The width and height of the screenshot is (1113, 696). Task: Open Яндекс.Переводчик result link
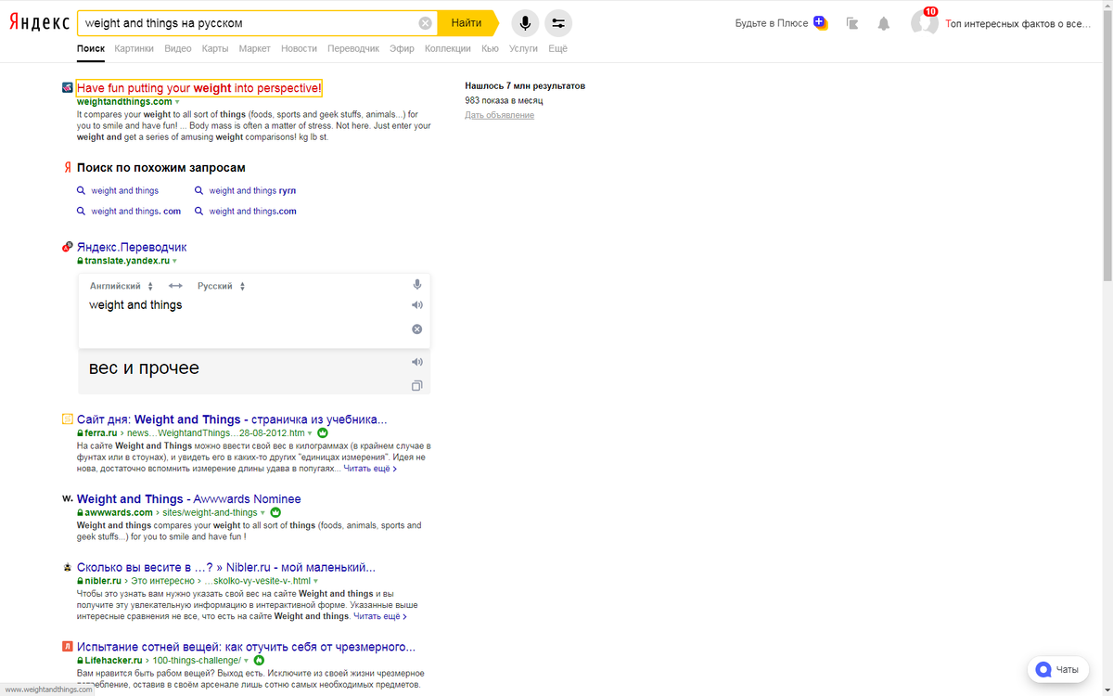pyautogui.click(x=132, y=247)
